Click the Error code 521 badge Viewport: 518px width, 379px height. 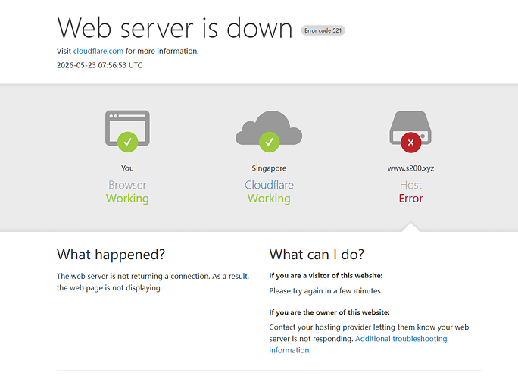(x=323, y=30)
